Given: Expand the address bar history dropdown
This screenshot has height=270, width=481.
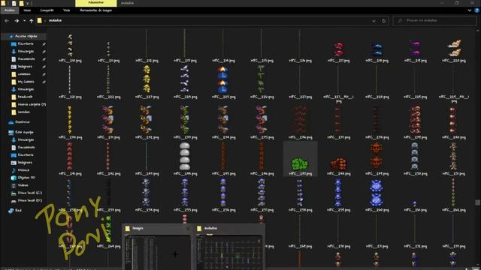Looking at the screenshot, I should click(x=374, y=21).
